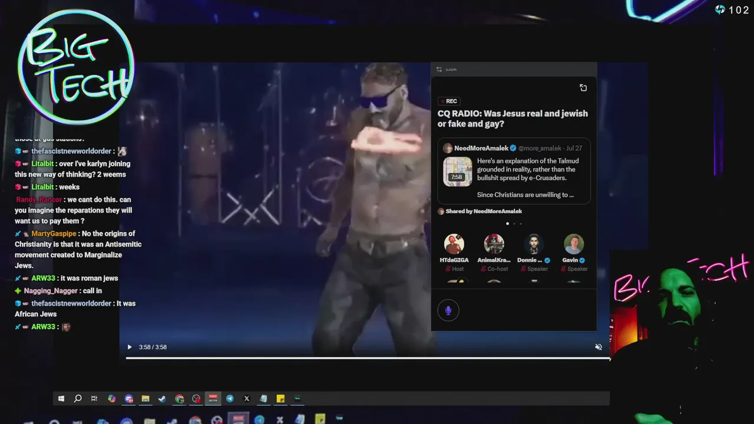The height and width of the screenshot is (424, 754).
Task: Seek on the video progress bar
Action: pos(368,357)
